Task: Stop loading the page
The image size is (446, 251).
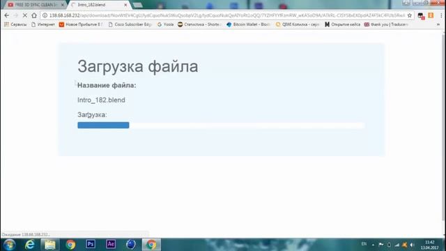Action: [x=25, y=15]
